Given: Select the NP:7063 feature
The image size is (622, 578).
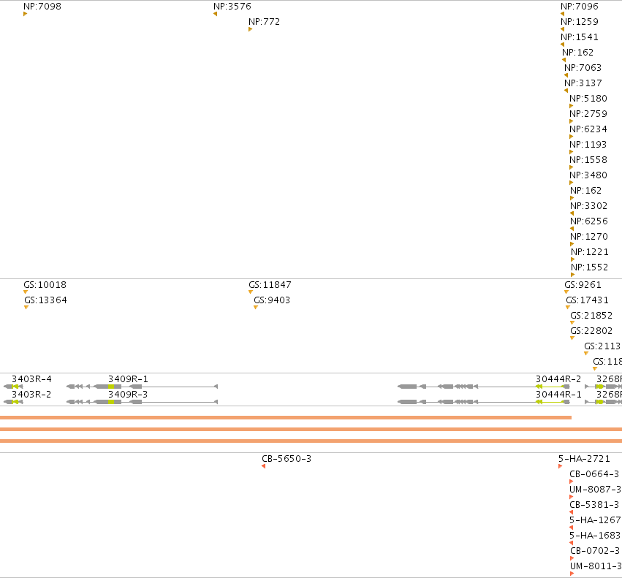Looking at the screenshot, I should point(583,68).
